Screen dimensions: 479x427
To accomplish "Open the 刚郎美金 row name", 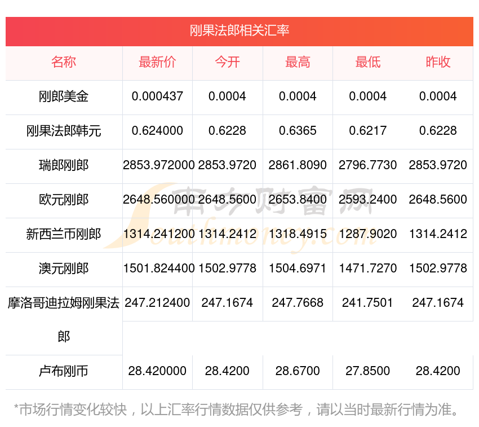I will [x=64, y=96].
